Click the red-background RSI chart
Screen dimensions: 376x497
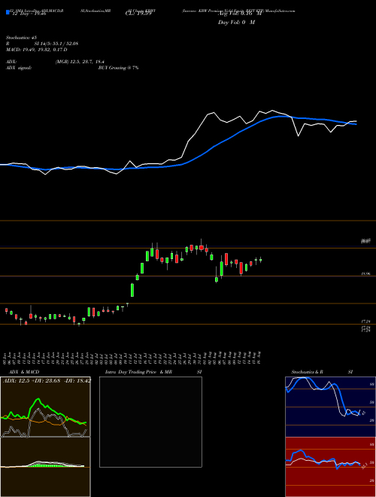(330, 467)
